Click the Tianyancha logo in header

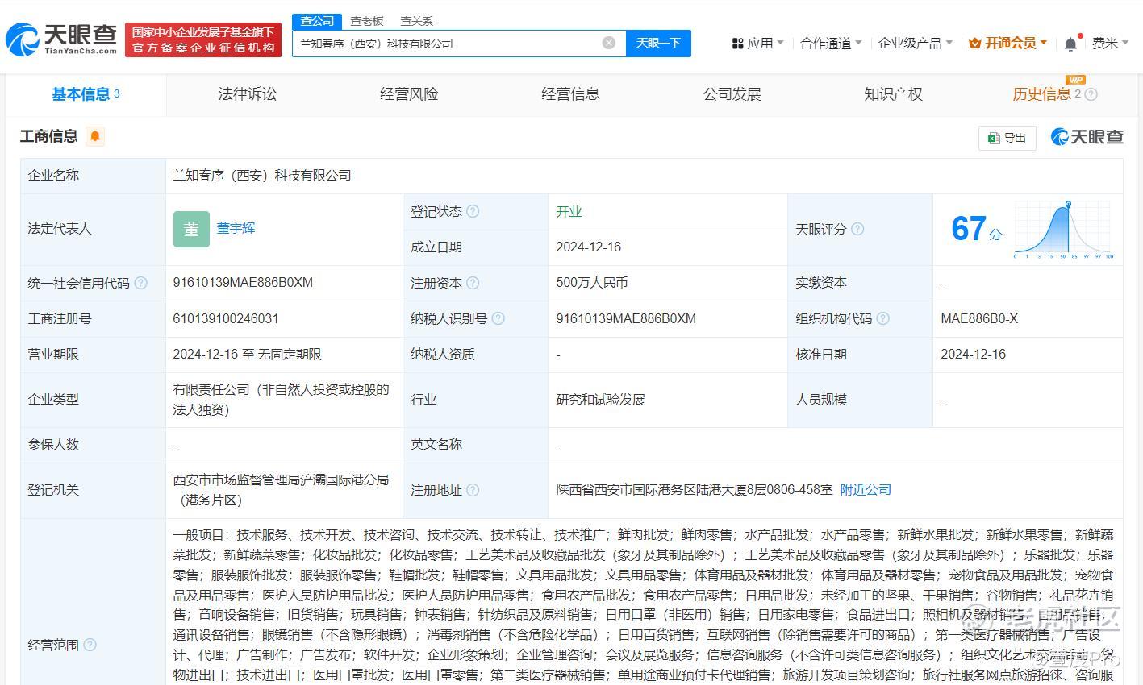[x=60, y=39]
